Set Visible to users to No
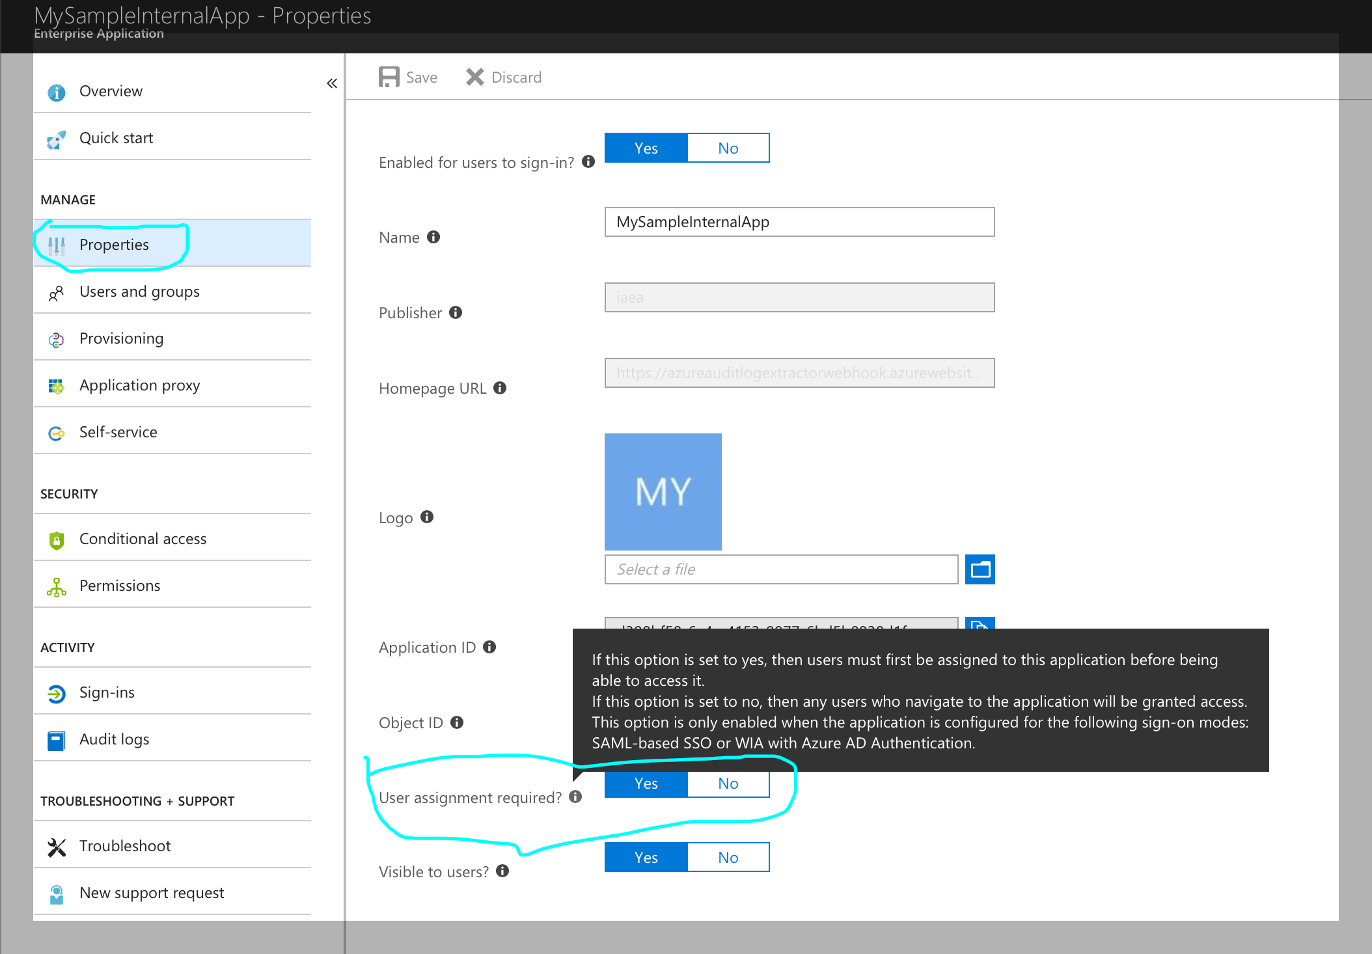This screenshot has width=1372, height=954. 728,858
